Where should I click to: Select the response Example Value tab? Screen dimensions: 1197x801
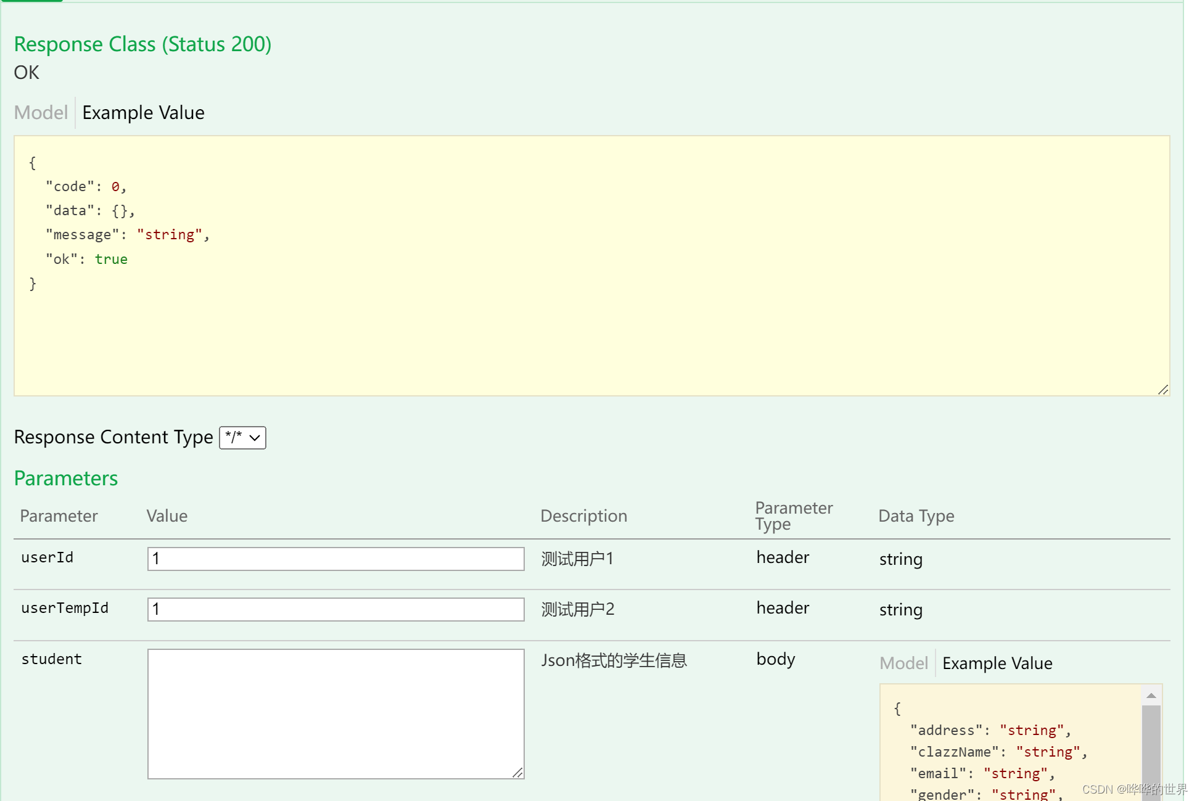click(x=143, y=113)
